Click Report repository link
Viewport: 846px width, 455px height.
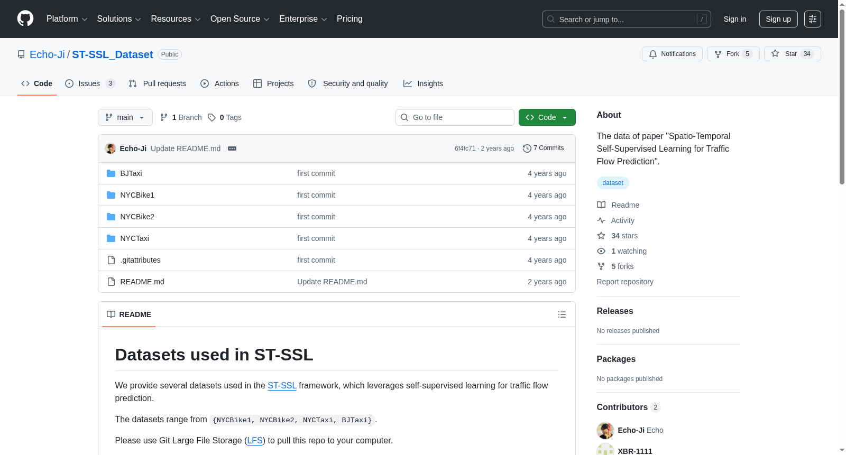625,282
